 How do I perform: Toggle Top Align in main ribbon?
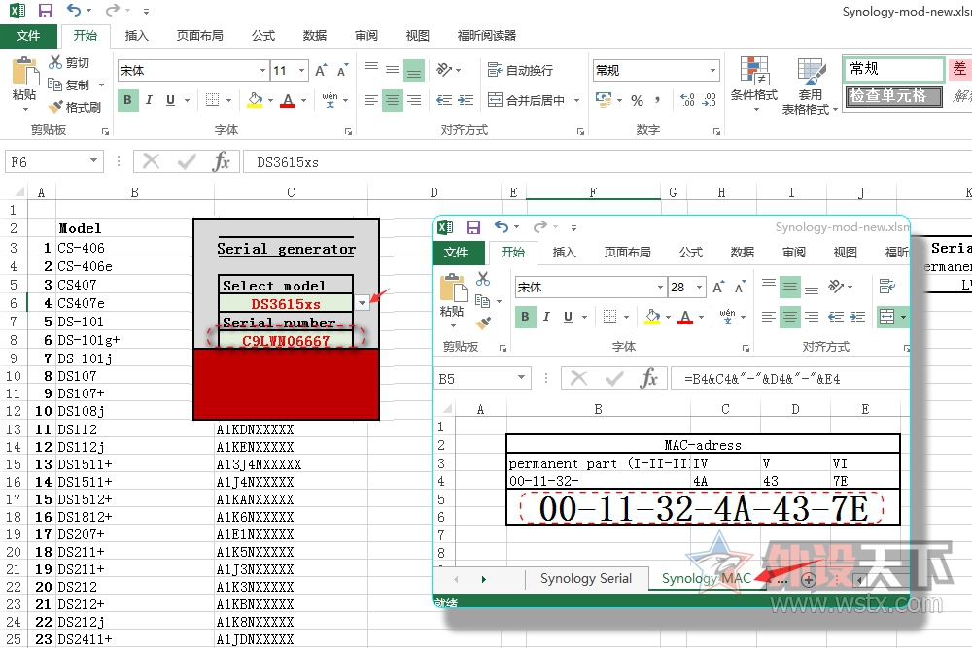coord(370,66)
